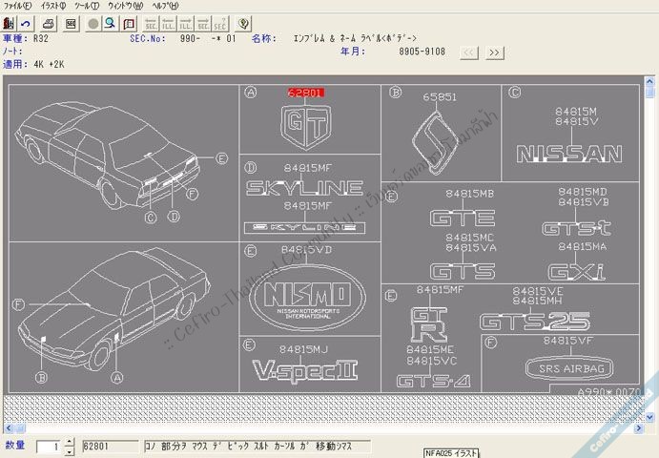
Task: Click the magnifying glass search icon
Action: point(110,23)
